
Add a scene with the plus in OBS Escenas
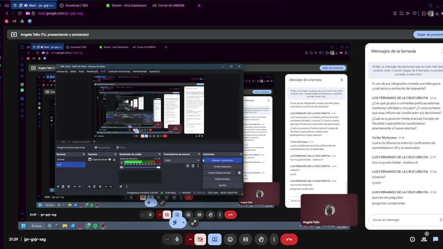(58, 186)
